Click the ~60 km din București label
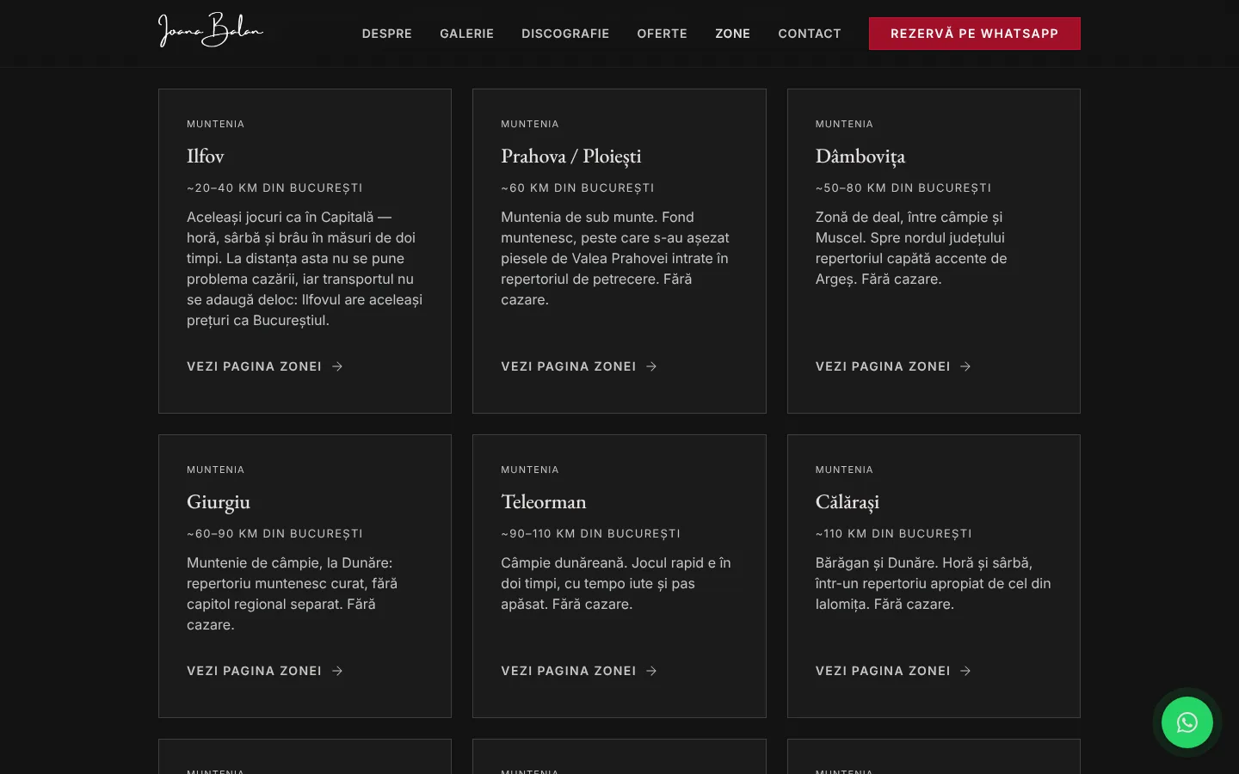 pos(577,187)
